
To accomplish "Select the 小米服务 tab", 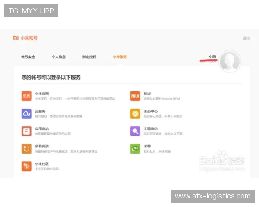I will pos(120,57).
